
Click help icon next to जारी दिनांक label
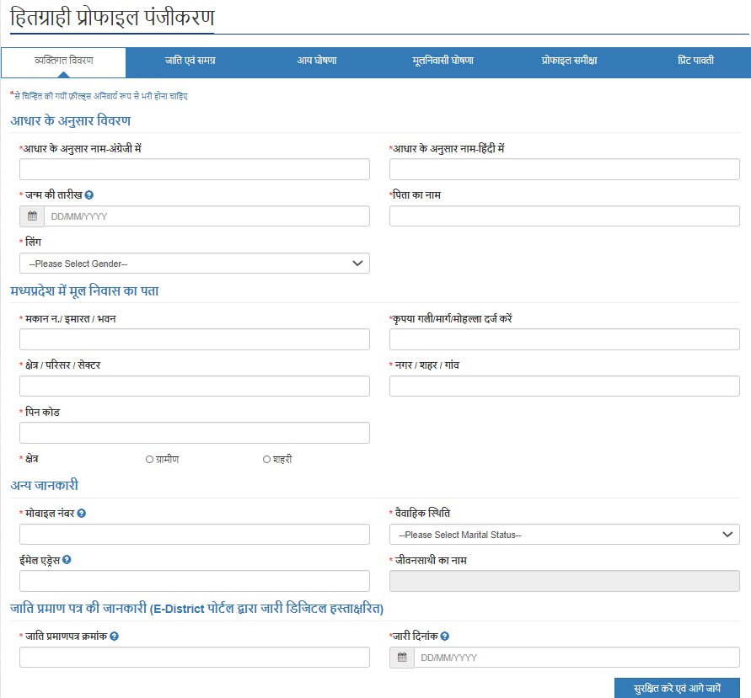[444, 637]
